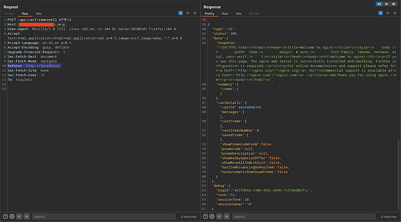This screenshot has height=222, width=401.
Task: Click the Sec-Fetch-Mode header
Action: (x=32, y=61)
